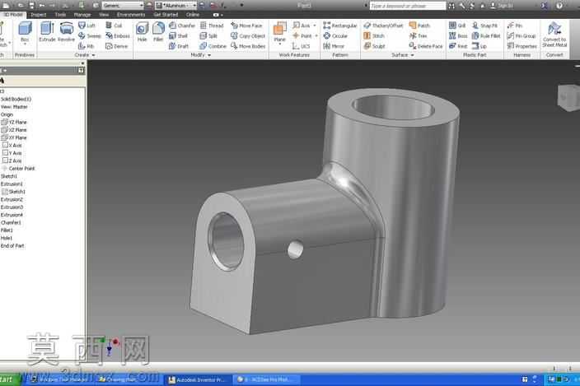Image resolution: width=580 pixels, height=386 pixels.
Task: Select YZ Plane in browser tree
Action: (x=14, y=123)
